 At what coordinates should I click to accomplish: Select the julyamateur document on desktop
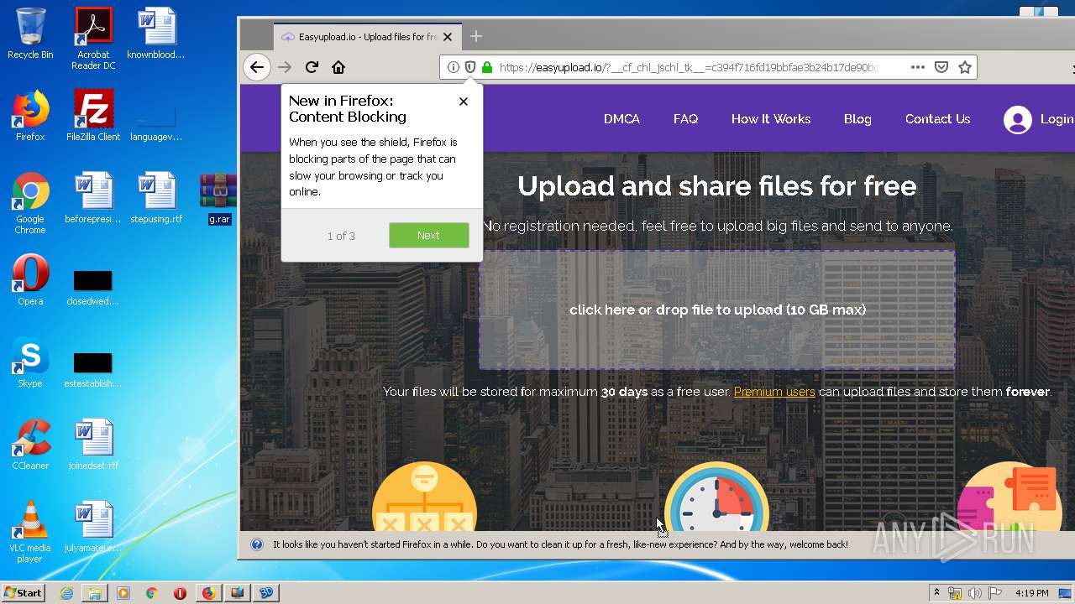(93, 527)
